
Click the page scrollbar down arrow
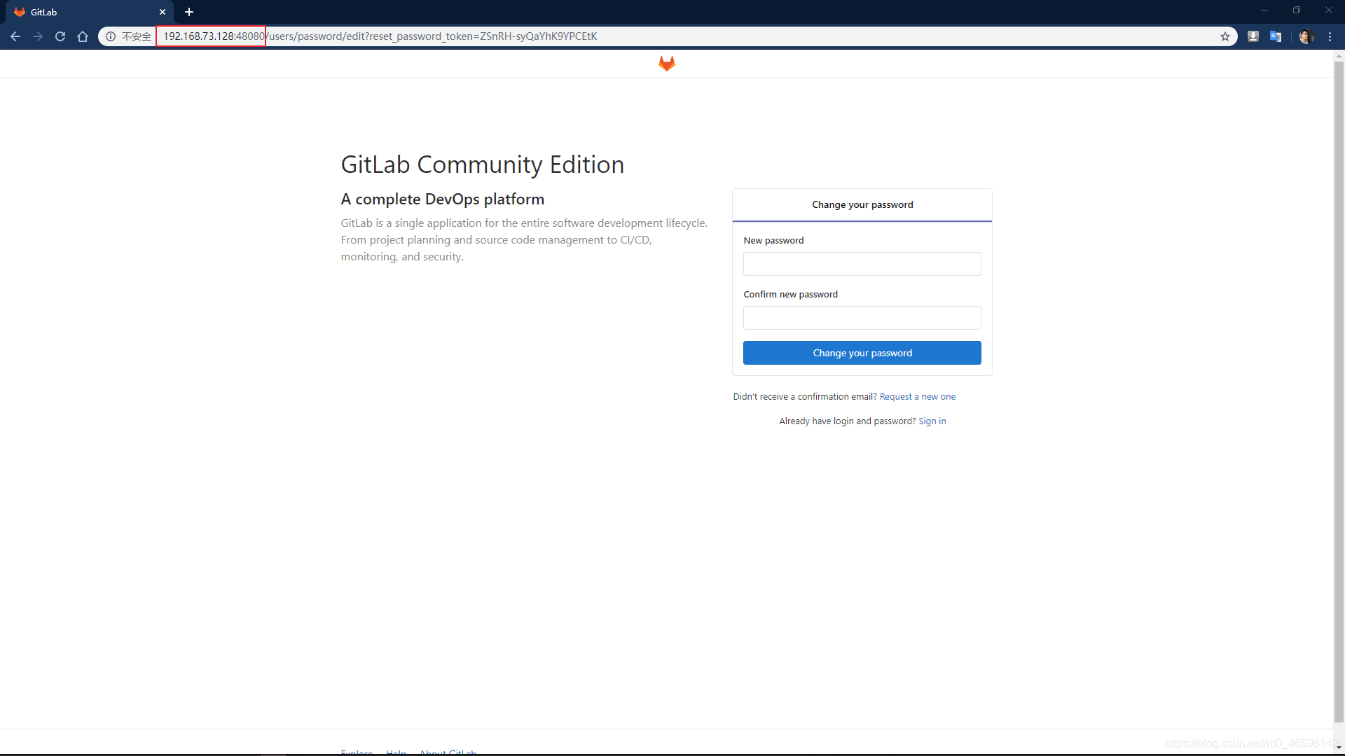1339,748
